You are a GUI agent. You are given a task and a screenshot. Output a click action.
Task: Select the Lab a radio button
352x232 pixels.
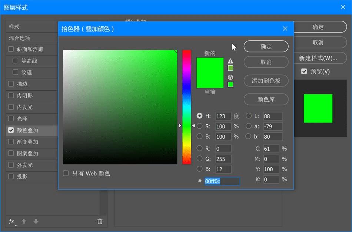pyautogui.click(x=249, y=126)
